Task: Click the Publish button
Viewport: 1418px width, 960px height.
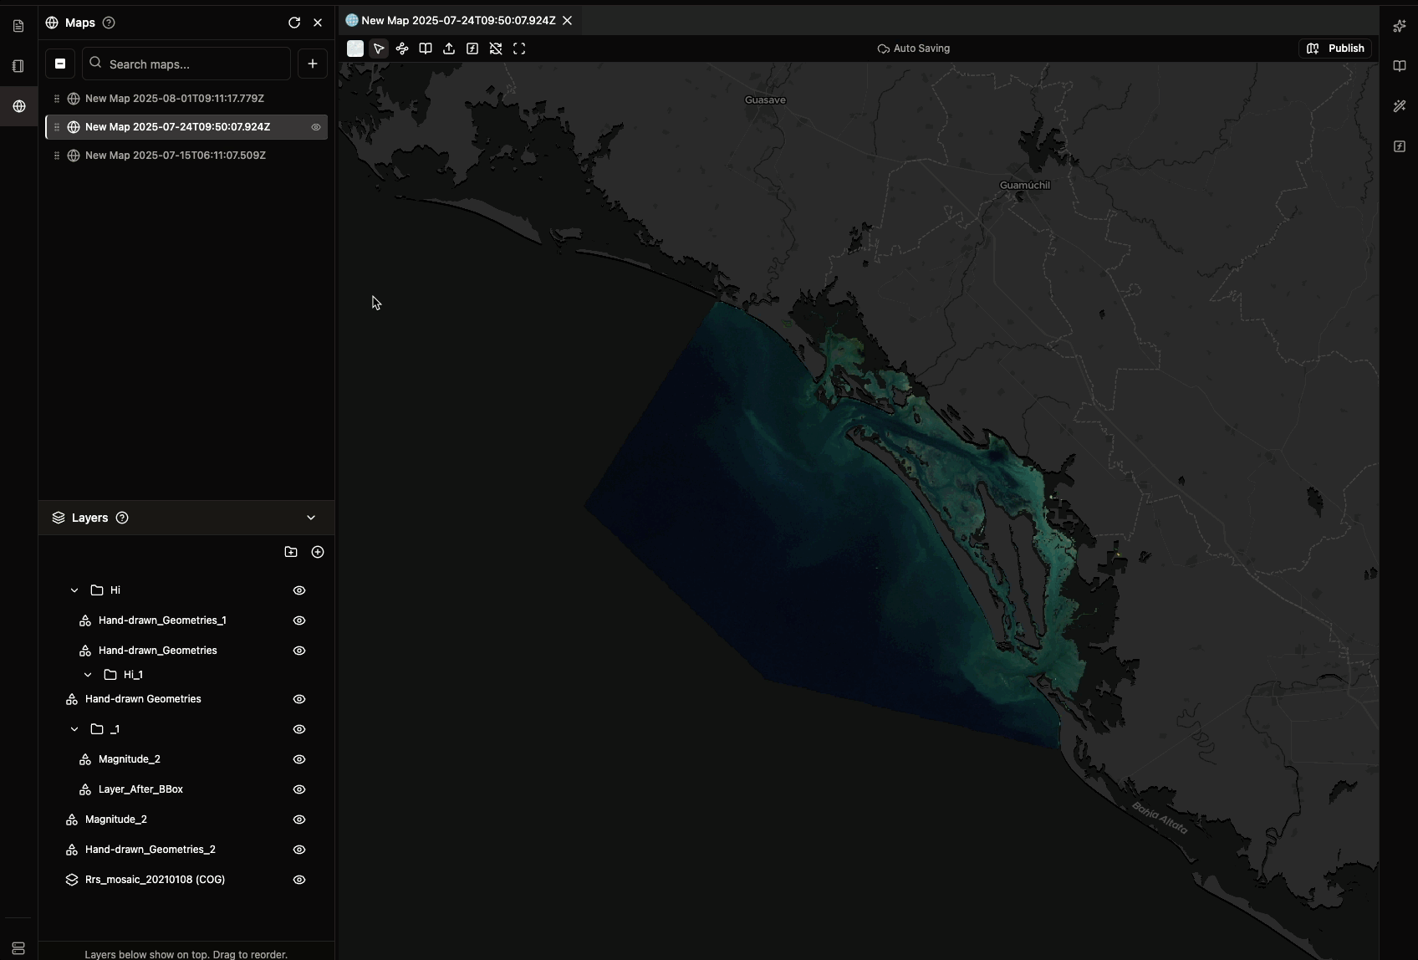Action: [1335, 49]
